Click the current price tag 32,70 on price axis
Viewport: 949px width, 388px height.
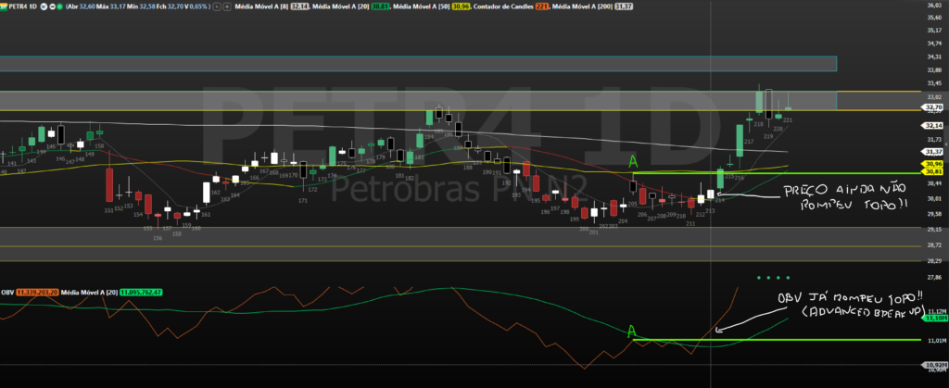pyautogui.click(x=932, y=107)
